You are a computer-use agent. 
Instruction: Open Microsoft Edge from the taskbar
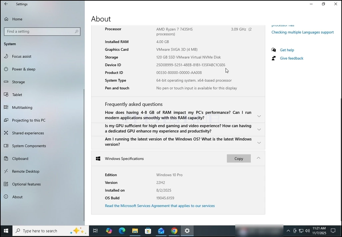(122, 231)
